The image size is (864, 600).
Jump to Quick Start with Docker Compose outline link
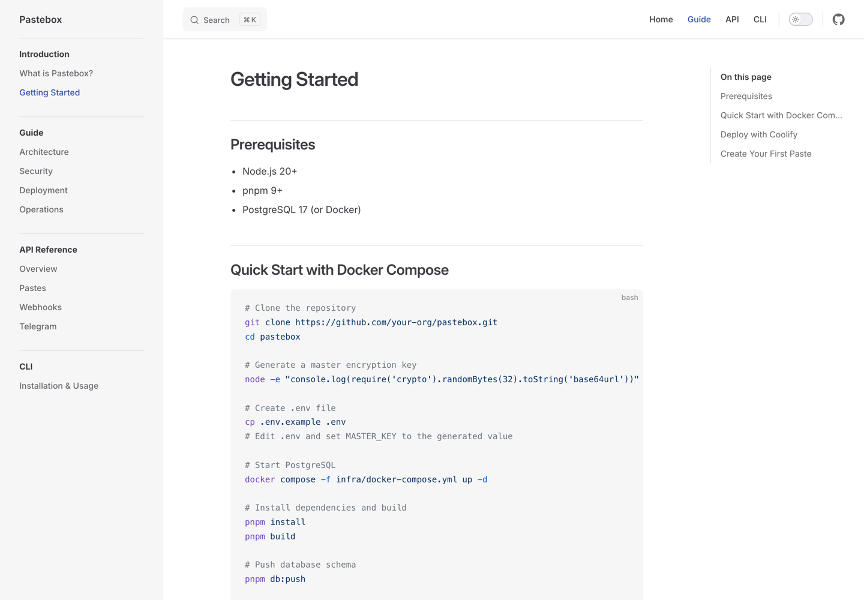pos(781,115)
